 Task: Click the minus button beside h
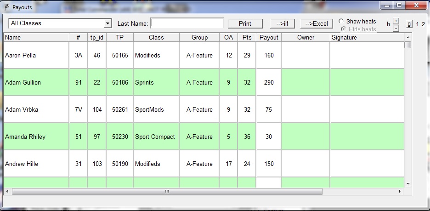pos(396,28)
